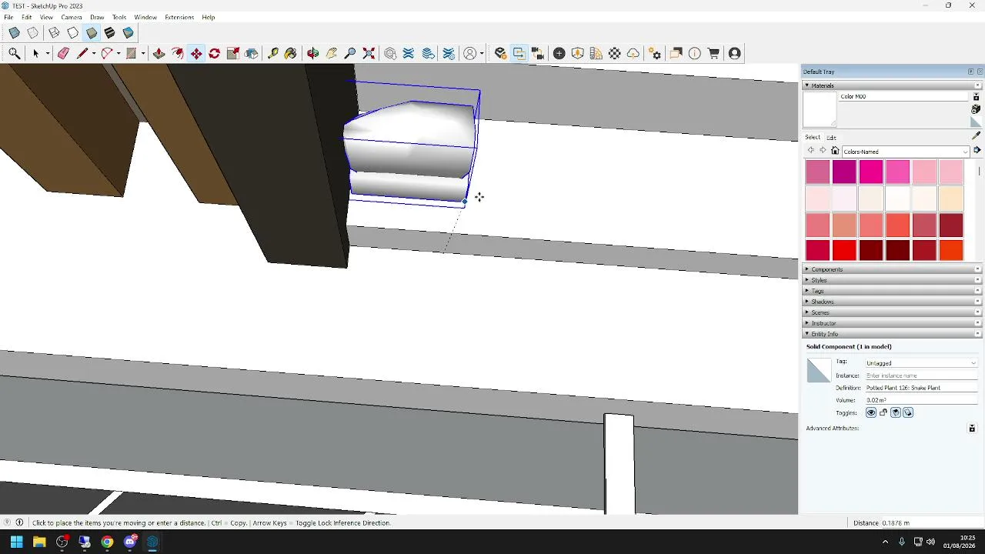985x554 pixels.
Task: Expand the Shadows panel
Action: [x=892, y=302]
